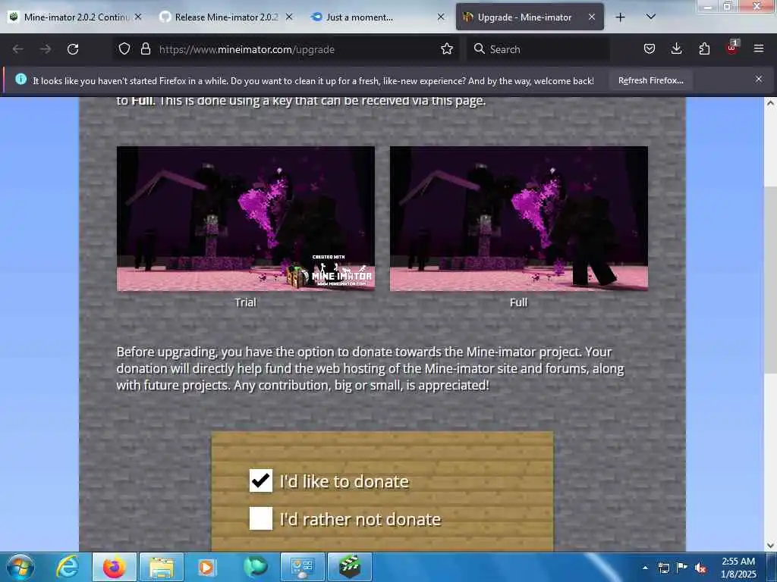Open the clock showing 2:55 AM
The image size is (777, 582).
(738, 568)
